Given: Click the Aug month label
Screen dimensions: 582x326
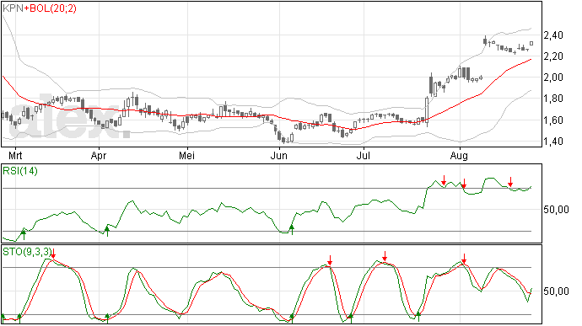Looking at the screenshot, I should (x=459, y=156).
